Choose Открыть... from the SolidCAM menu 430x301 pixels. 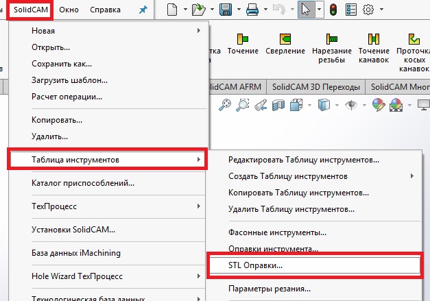pyautogui.click(x=108, y=47)
